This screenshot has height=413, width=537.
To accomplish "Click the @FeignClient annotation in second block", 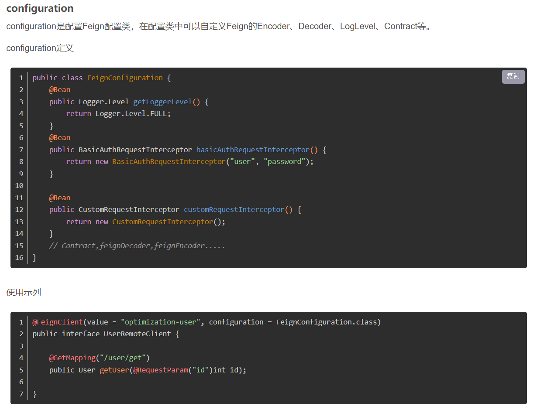I will point(58,322).
